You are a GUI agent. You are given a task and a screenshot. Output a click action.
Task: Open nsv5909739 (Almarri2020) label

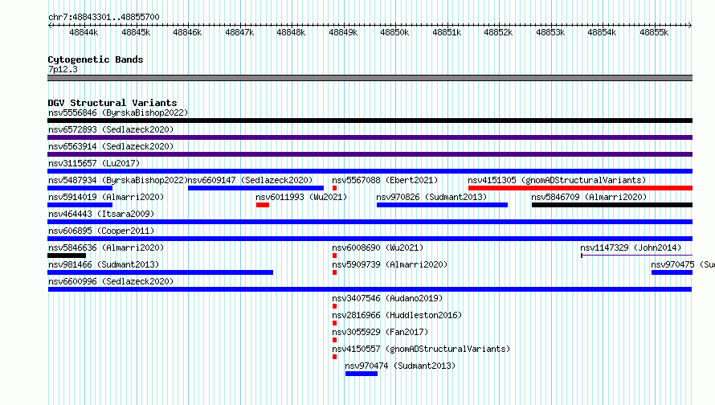click(390, 264)
